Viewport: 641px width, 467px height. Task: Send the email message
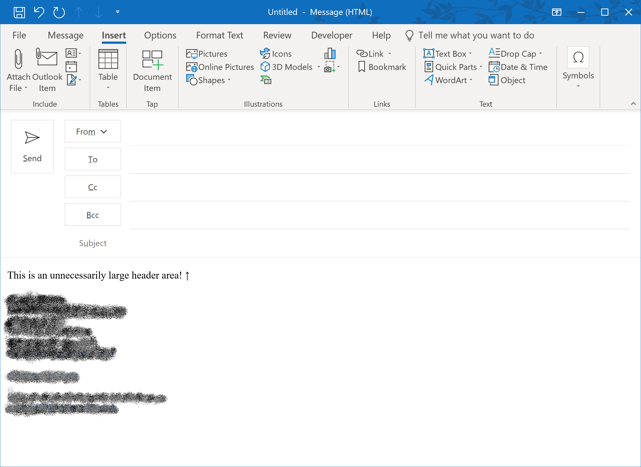point(32,147)
